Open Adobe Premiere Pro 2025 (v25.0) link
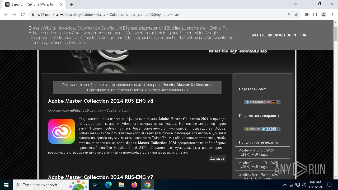Image resolution: width=338 pixels, height=190 pixels. [258, 165]
